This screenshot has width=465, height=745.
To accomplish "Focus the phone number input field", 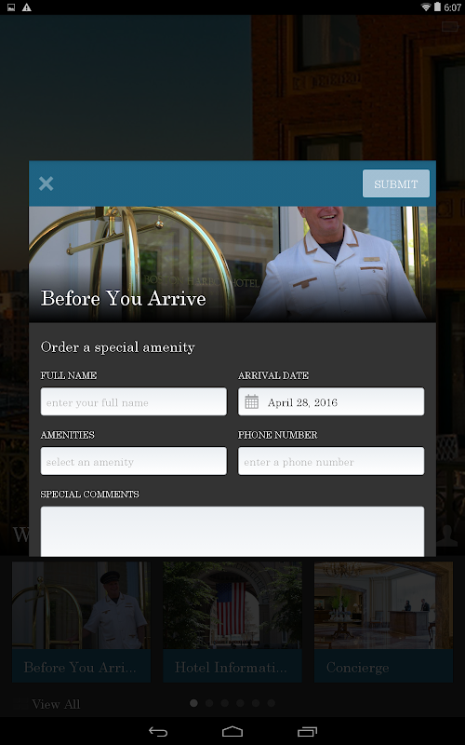I will 331,461.
